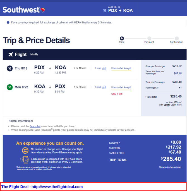187x191 pixels.
Task: Click the airplane icon beside PDX header
Action: pyautogui.click(x=105, y=11)
